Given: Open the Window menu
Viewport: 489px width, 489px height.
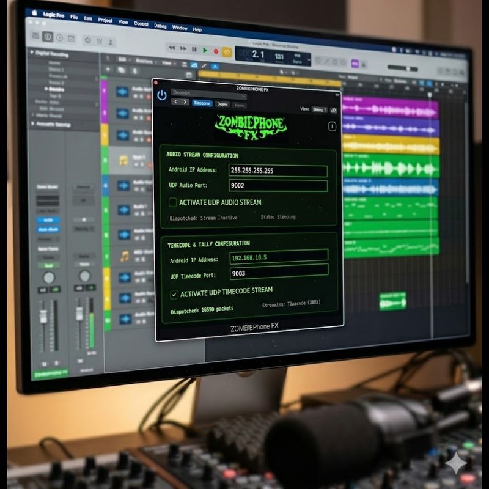Looking at the screenshot, I should [x=180, y=28].
